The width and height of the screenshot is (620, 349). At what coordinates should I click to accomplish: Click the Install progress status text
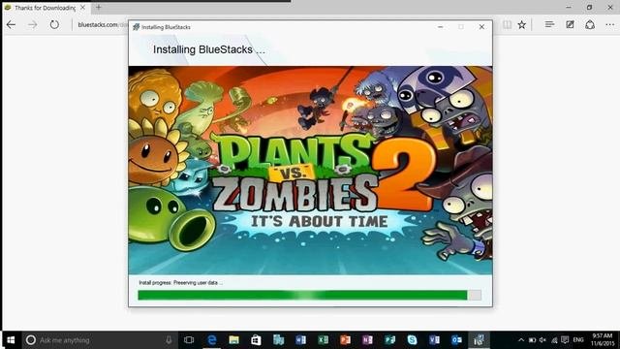tap(180, 282)
